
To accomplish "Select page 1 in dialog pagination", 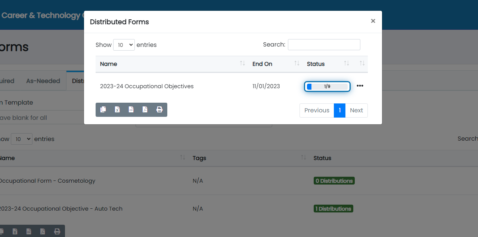I will click(x=339, y=111).
